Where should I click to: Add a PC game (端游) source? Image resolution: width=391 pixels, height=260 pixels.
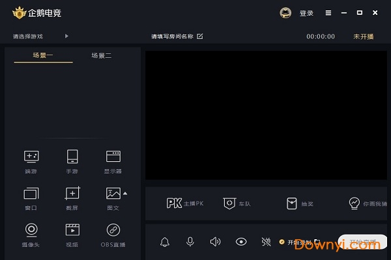coord(31,162)
